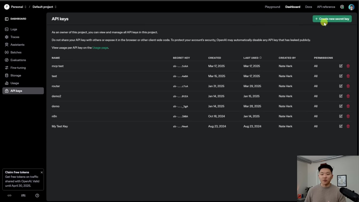The image size is (359, 202).
Task: Click the mcp test key name
Action: 58,66
